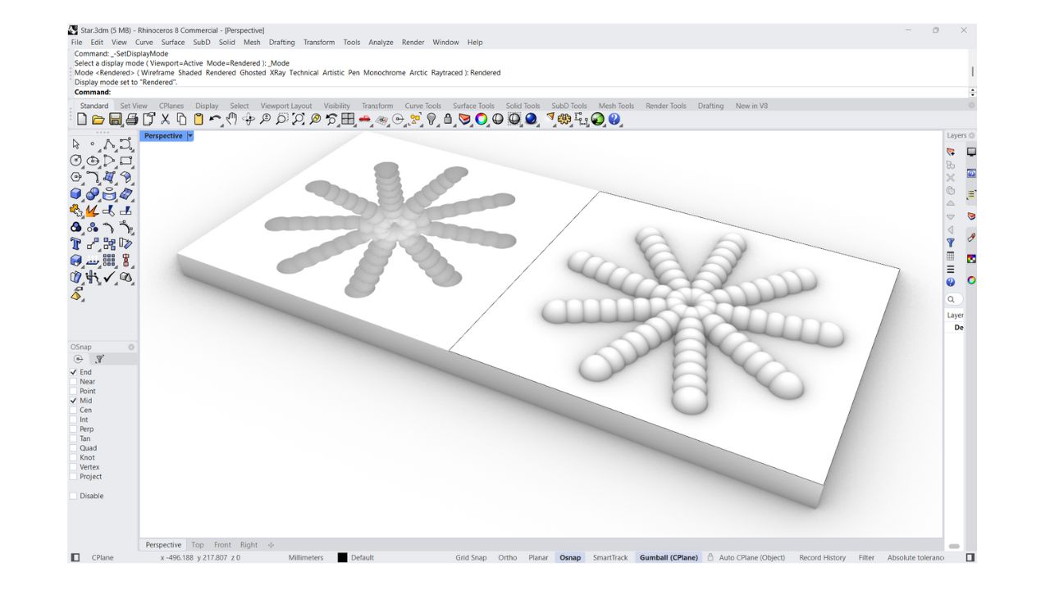Click the Box solid tool icon

point(76,194)
